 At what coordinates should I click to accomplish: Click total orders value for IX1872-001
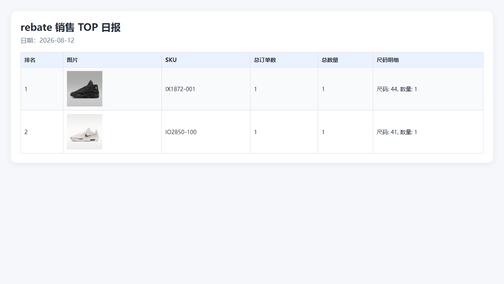(256, 89)
